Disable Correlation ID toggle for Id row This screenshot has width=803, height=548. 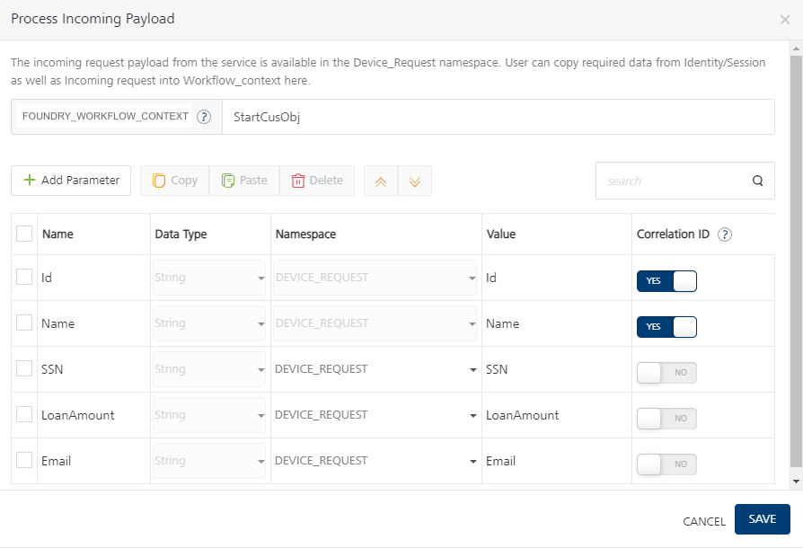666,281
